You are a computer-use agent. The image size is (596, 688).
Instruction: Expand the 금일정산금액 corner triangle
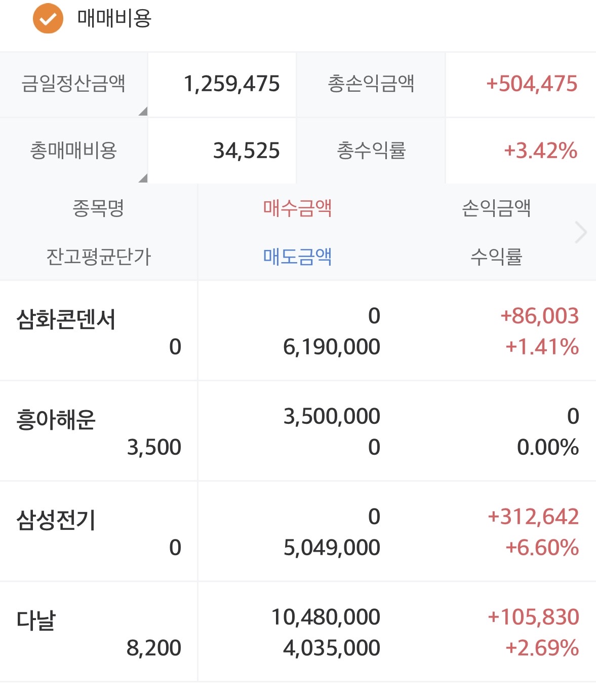tap(143, 111)
